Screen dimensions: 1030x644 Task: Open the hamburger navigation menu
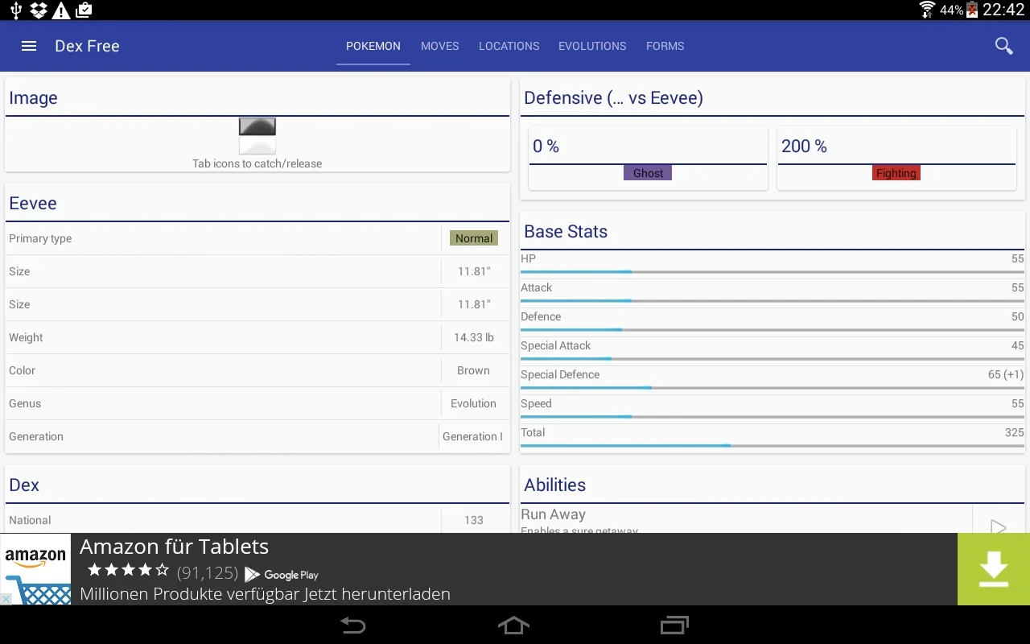[29, 46]
